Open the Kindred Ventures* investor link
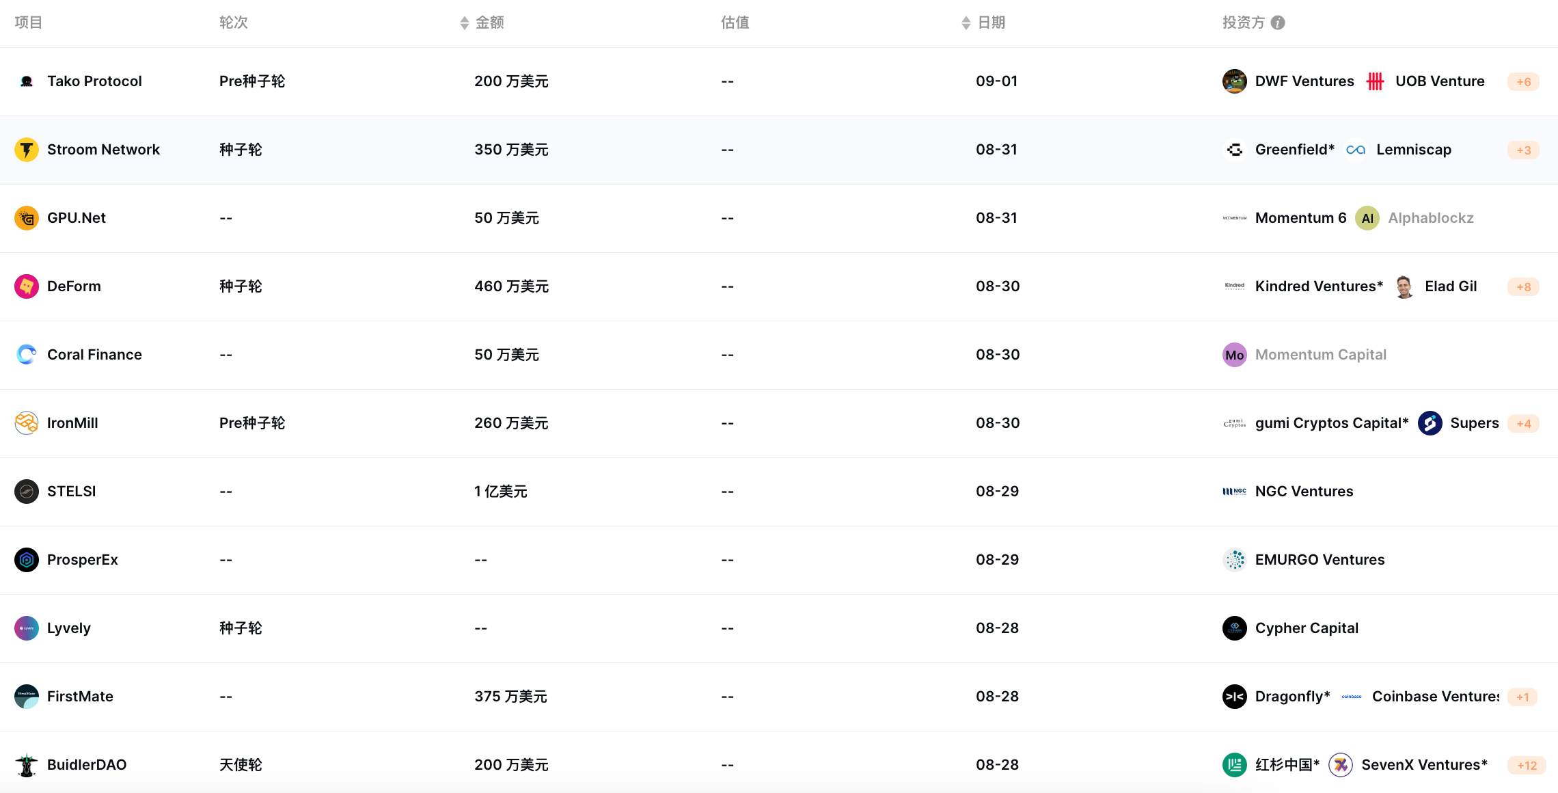Image resolution: width=1558 pixels, height=793 pixels. pyautogui.click(x=1319, y=286)
